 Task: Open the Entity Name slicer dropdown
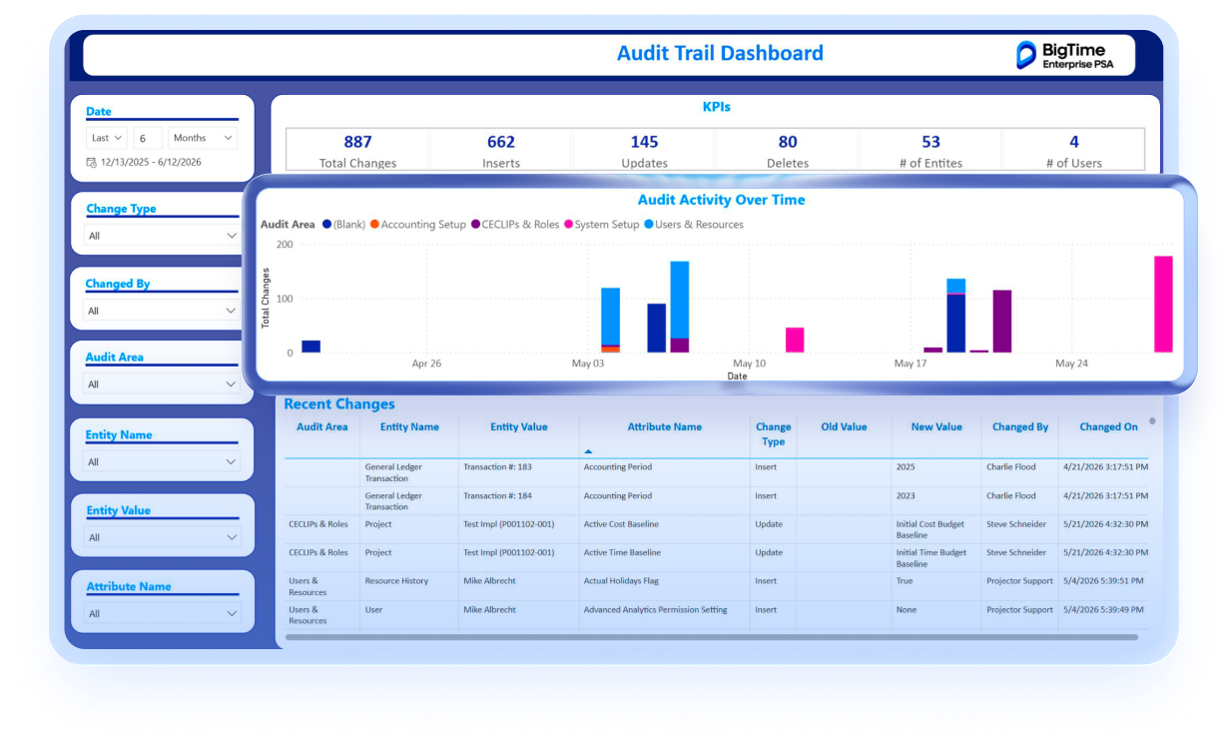[x=162, y=462]
